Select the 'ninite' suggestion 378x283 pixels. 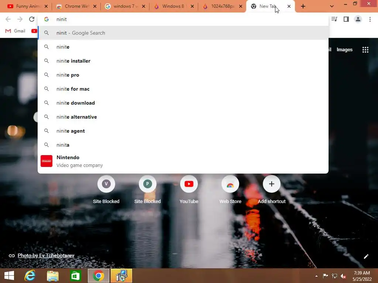coord(183,47)
